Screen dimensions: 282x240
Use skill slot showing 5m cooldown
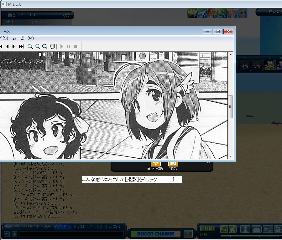[257, 66]
